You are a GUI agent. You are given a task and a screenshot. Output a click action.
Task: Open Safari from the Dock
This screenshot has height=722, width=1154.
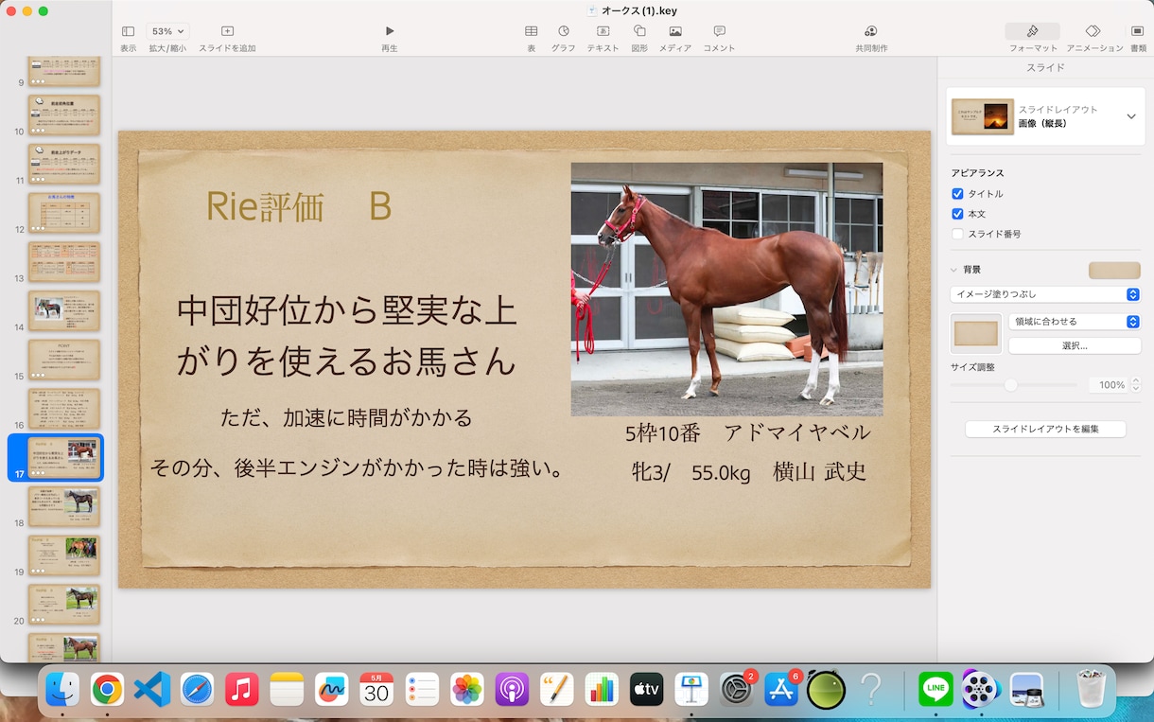[x=198, y=690]
